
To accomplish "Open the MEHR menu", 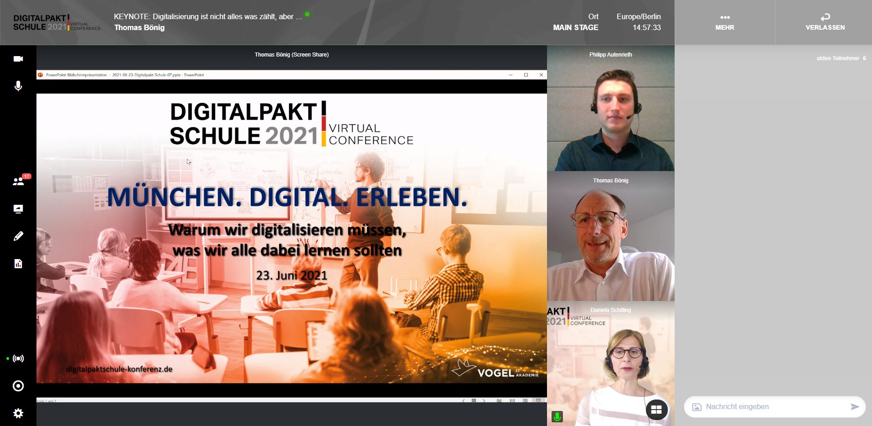I will (x=725, y=22).
